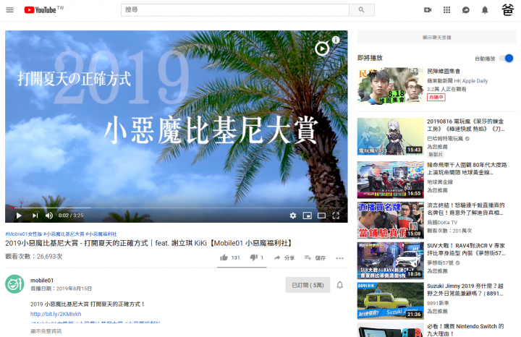This screenshot has width=521, height=337.
Task: Open 電玩瘋 recommended video thumbnail
Action: 391,137
